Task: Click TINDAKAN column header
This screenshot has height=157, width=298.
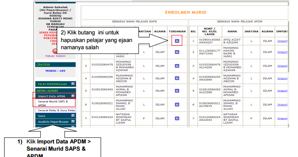Action: [177, 31]
